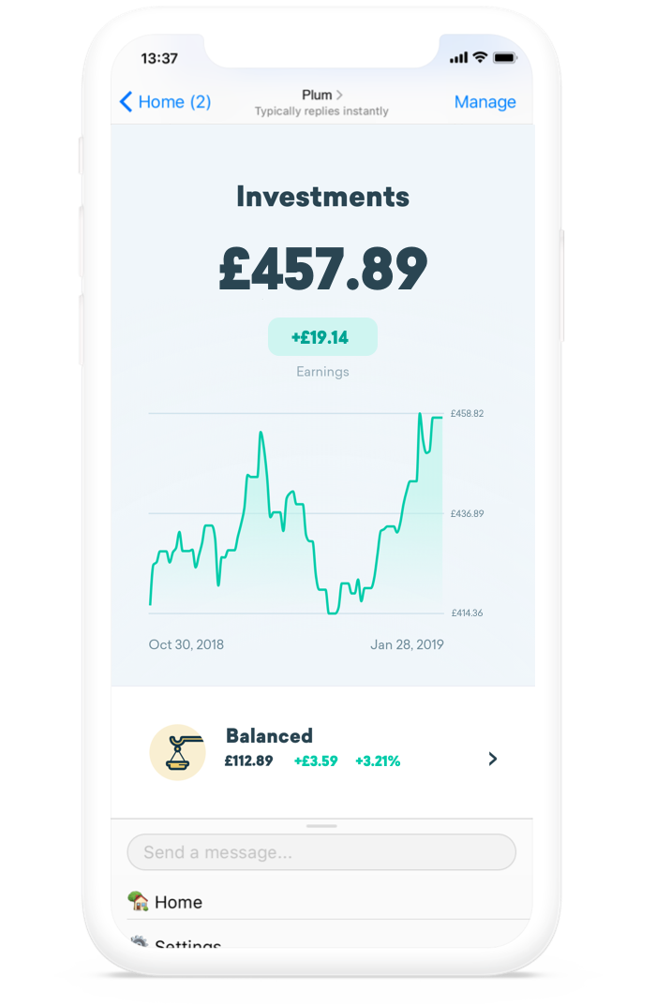Tap the drawer handle above message box
The image size is (656, 1004).
point(321,826)
